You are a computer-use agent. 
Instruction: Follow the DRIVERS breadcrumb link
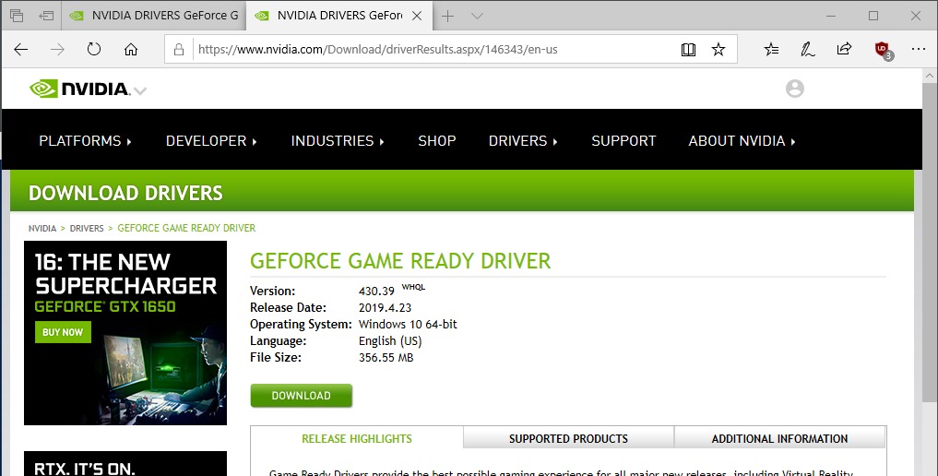click(x=87, y=228)
